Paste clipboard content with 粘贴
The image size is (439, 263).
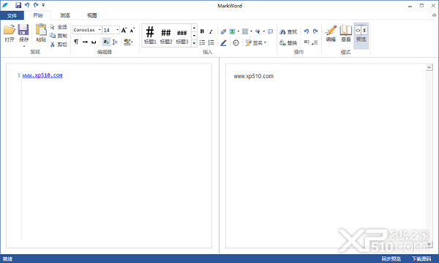pyautogui.click(x=41, y=33)
